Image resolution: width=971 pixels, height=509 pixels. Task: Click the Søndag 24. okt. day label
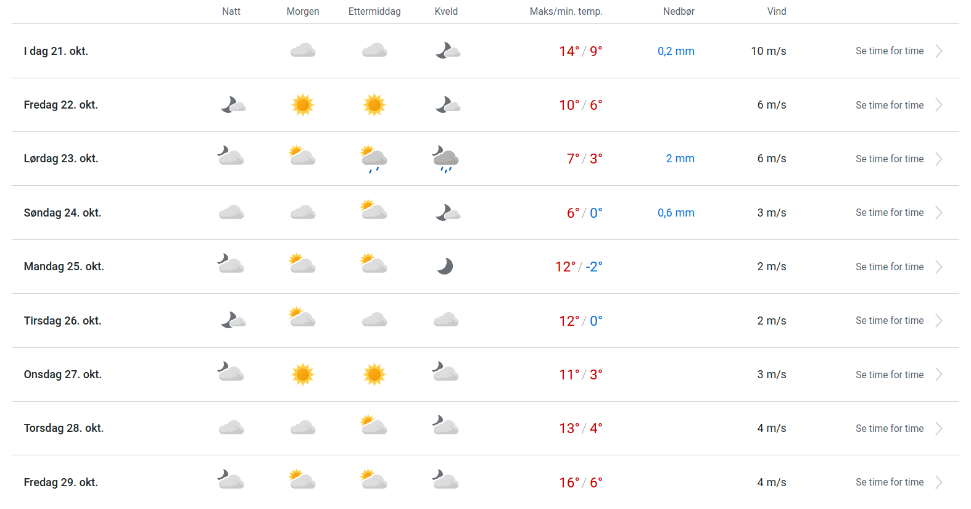click(62, 213)
